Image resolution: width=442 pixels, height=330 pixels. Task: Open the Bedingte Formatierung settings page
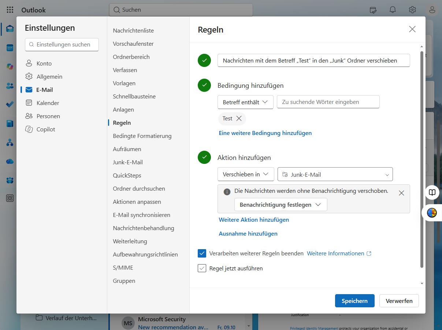point(142,136)
